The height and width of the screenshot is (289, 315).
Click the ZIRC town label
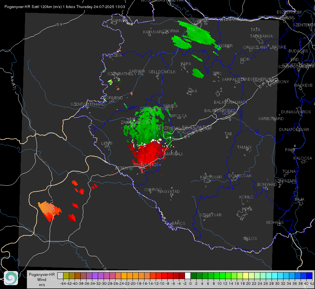click(x=217, y=74)
